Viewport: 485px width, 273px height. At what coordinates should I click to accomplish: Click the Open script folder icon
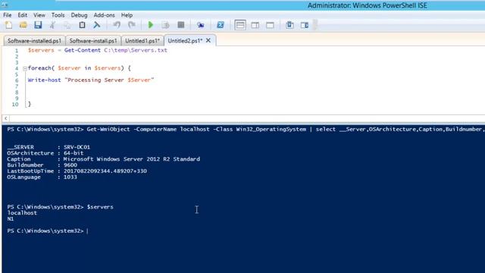(23, 25)
